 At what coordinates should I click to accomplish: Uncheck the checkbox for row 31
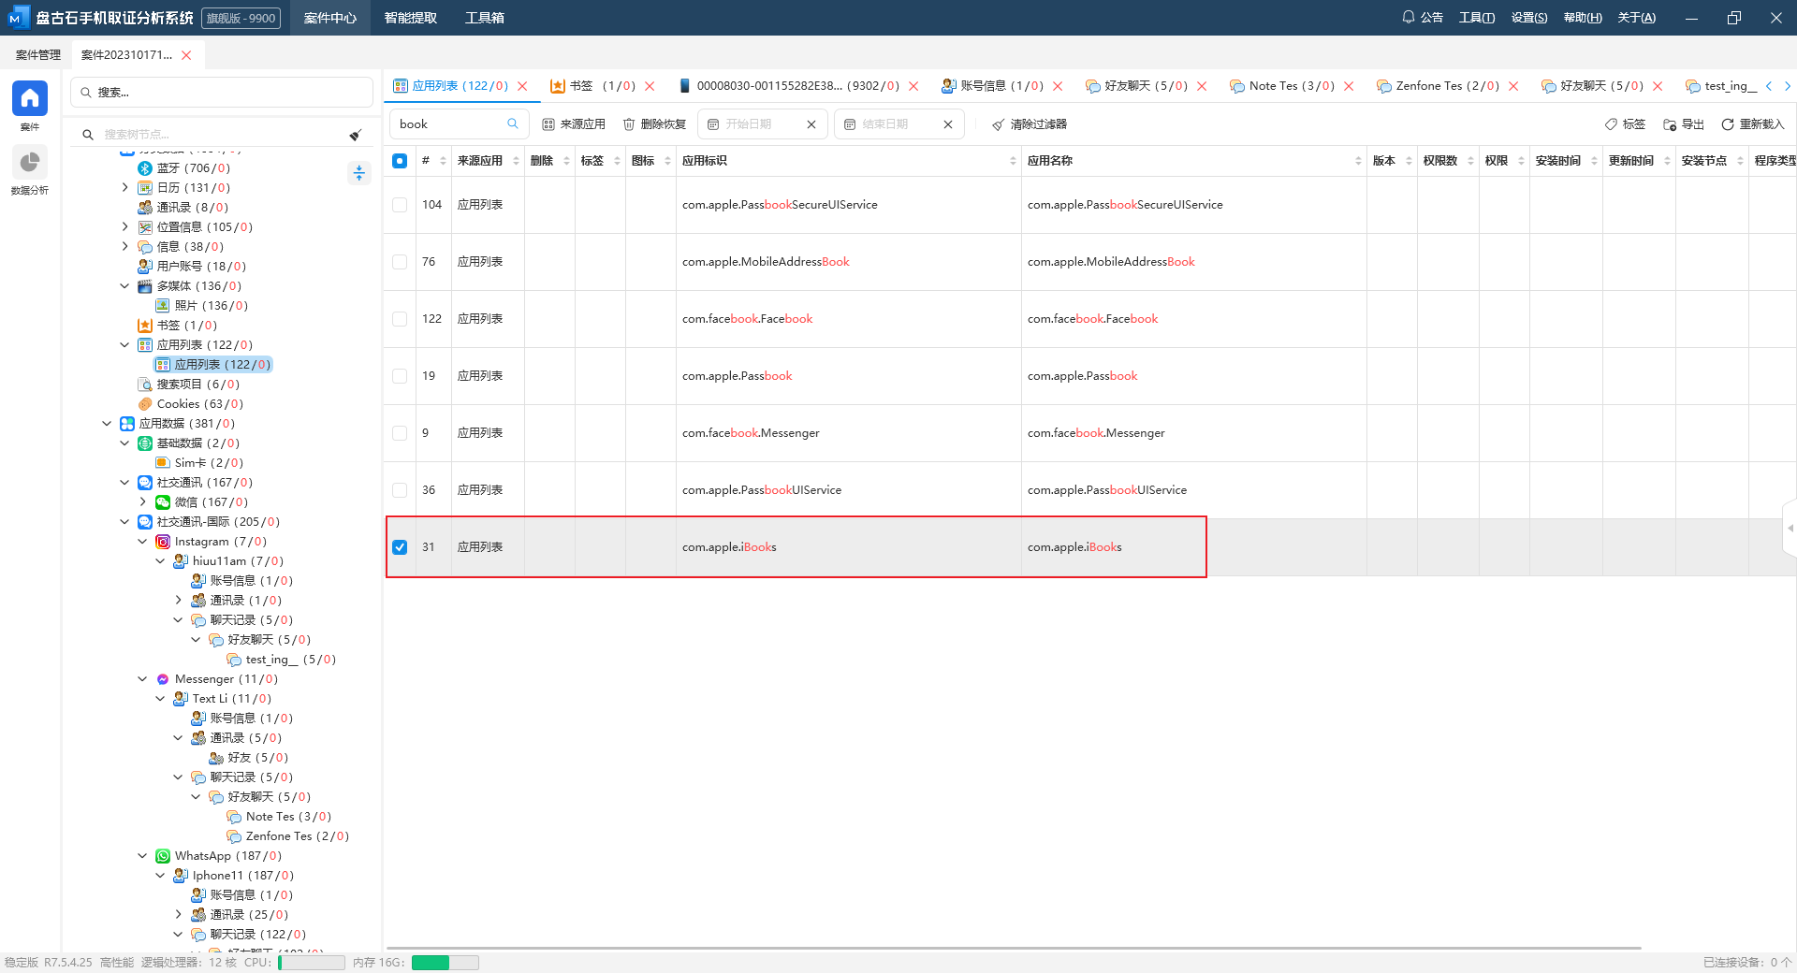(x=400, y=547)
